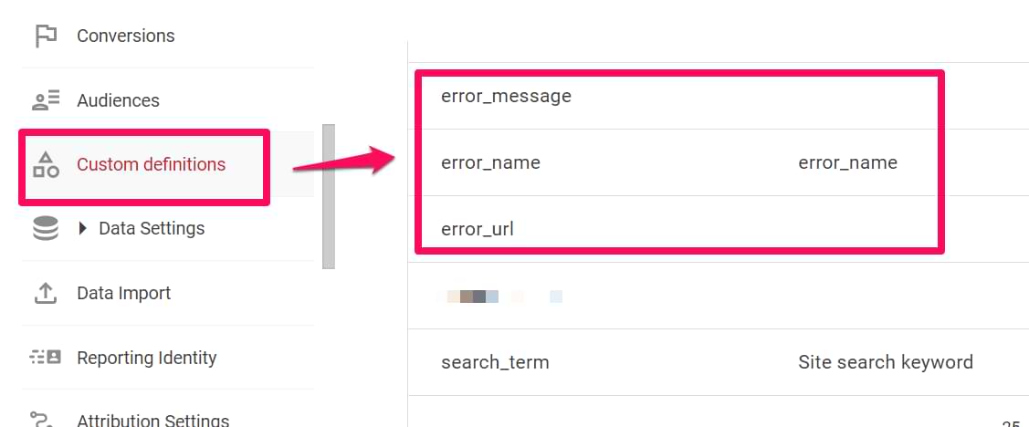This screenshot has width=1029, height=427.
Task: Select the error_url dimension row
Action: point(478,228)
